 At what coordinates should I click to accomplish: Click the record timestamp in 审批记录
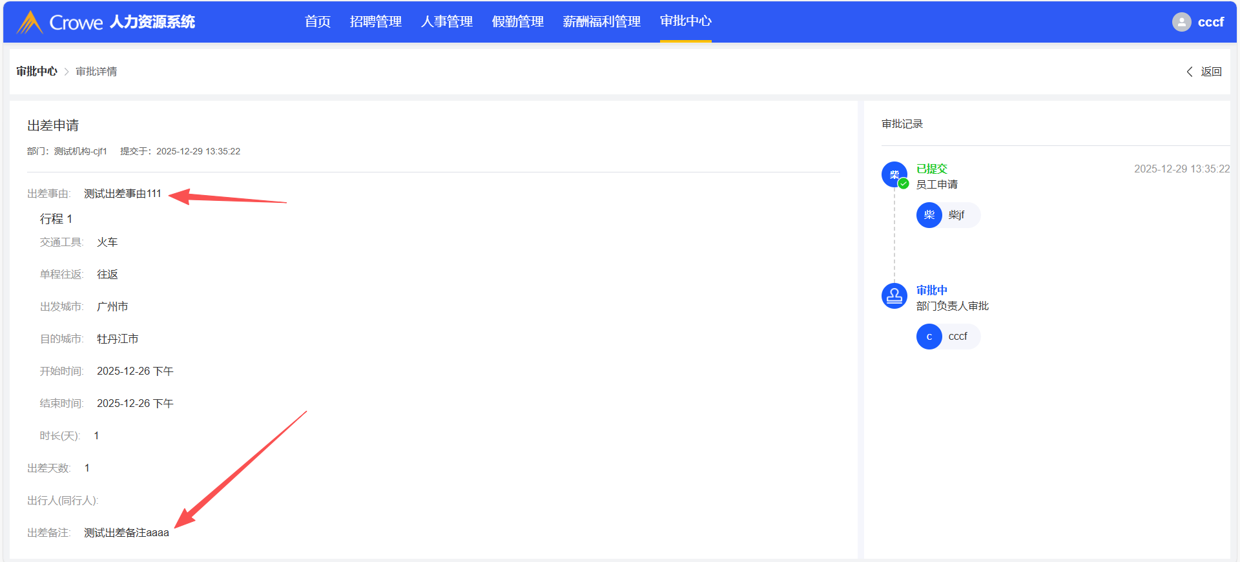tap(1182, 169)
